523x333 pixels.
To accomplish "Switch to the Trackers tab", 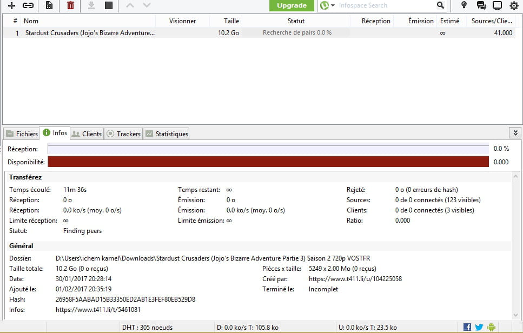I will (124, 134).
